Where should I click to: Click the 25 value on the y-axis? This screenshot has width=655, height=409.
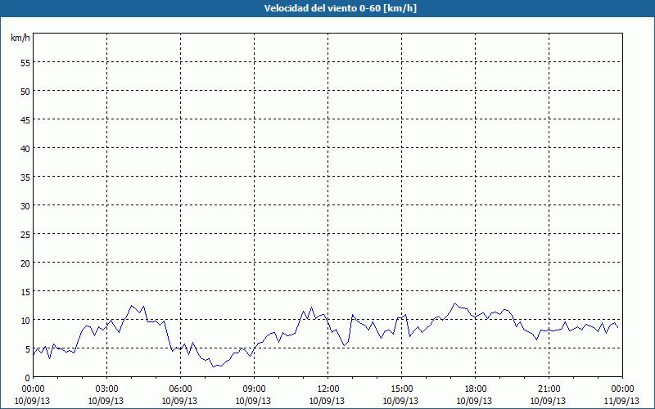[x=25, y=234]
